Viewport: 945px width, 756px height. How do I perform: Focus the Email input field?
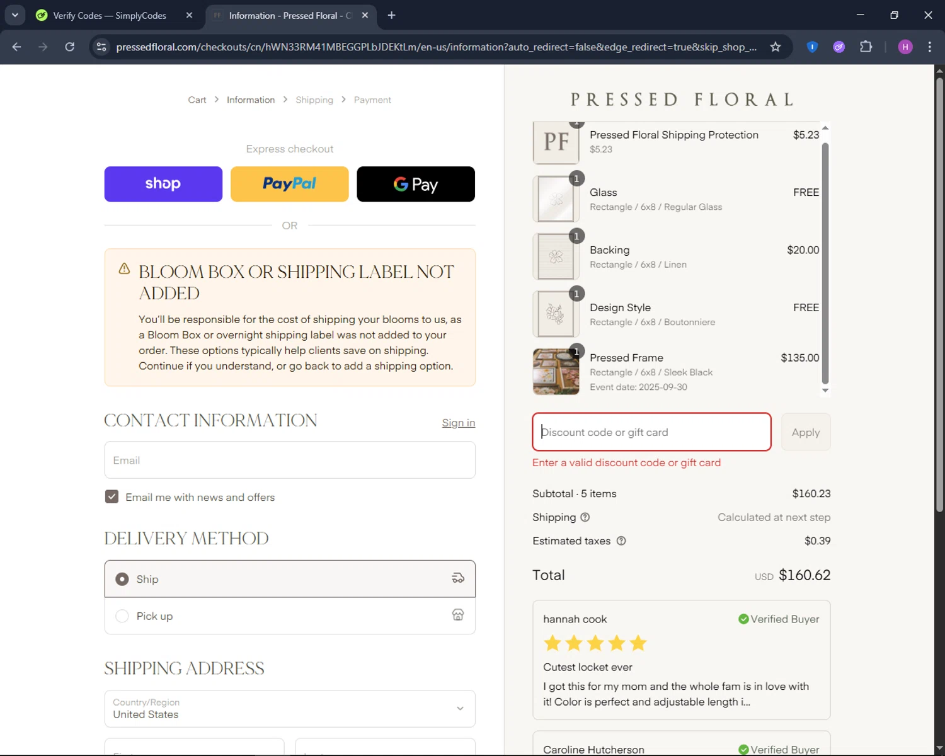pos(290,460)
